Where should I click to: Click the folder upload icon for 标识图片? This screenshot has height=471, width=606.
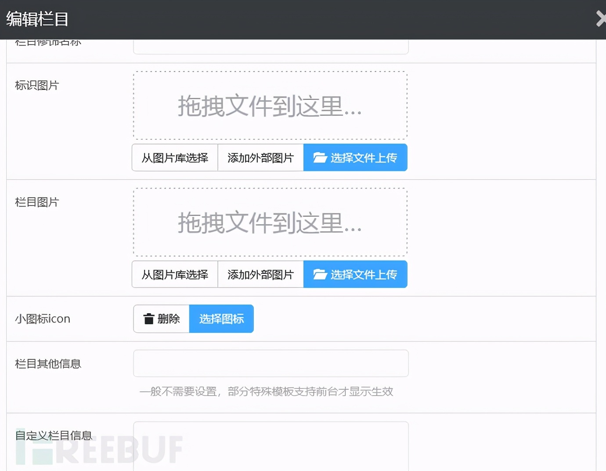click(320, 157)
